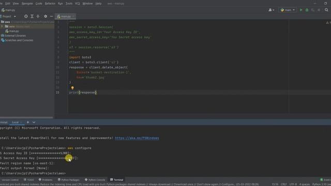Click the fold marker at line 1
The width and height of the screenshot is (331, 186).
coord(68,22)
